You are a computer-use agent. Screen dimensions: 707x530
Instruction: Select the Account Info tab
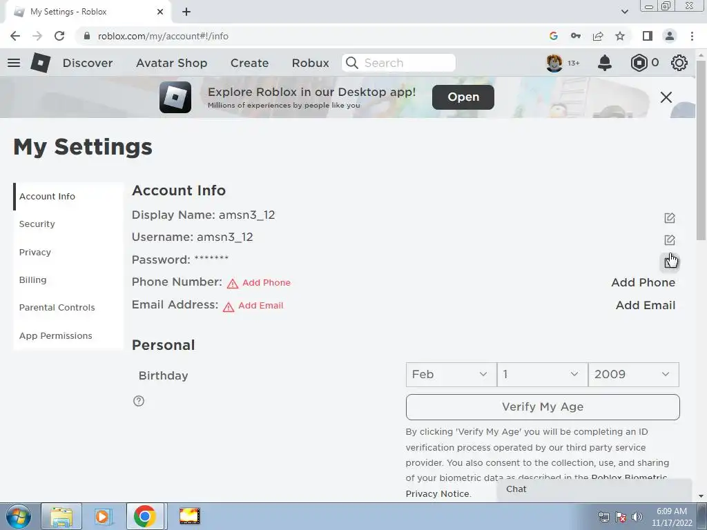[x=68, y=197]
